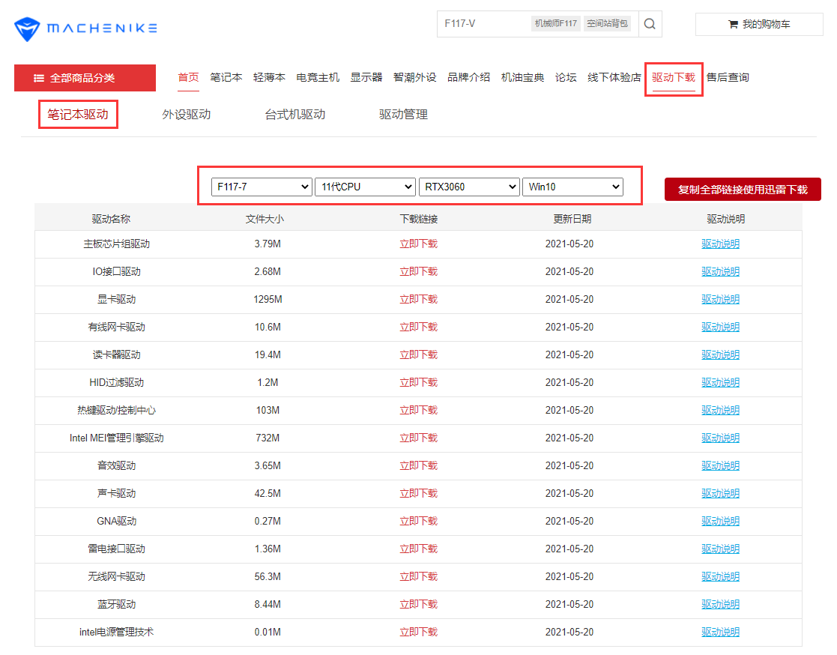Open the 电竞主机 menu item
The image size is (837, 655).
[318, 77]
